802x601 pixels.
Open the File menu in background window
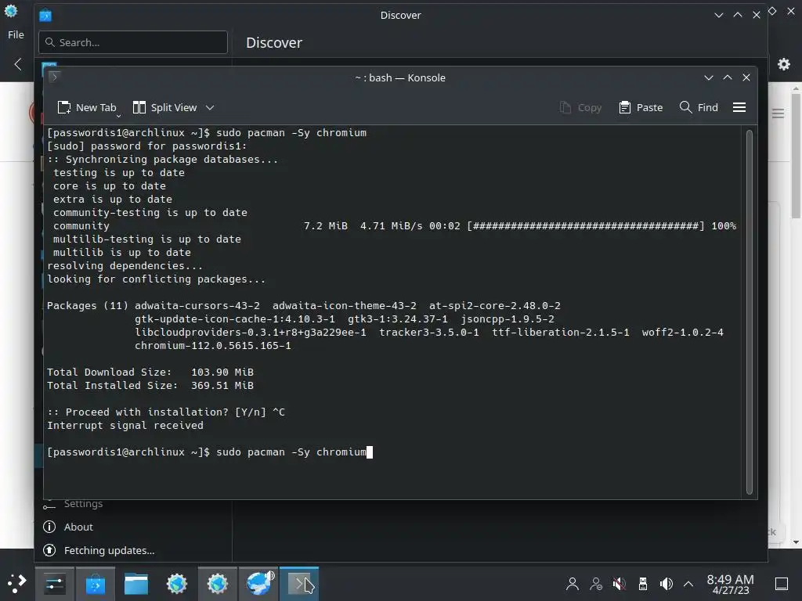(x=16, y=34)
